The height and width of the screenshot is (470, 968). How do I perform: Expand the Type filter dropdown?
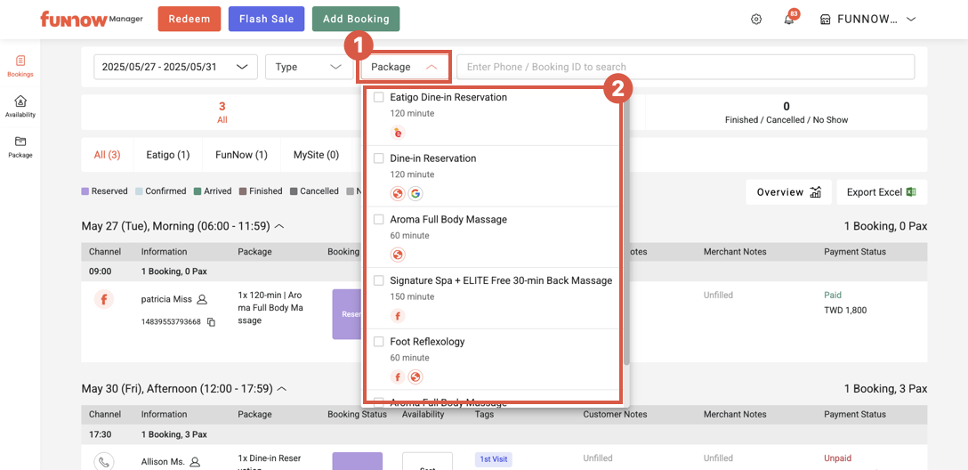click(309, 67)
